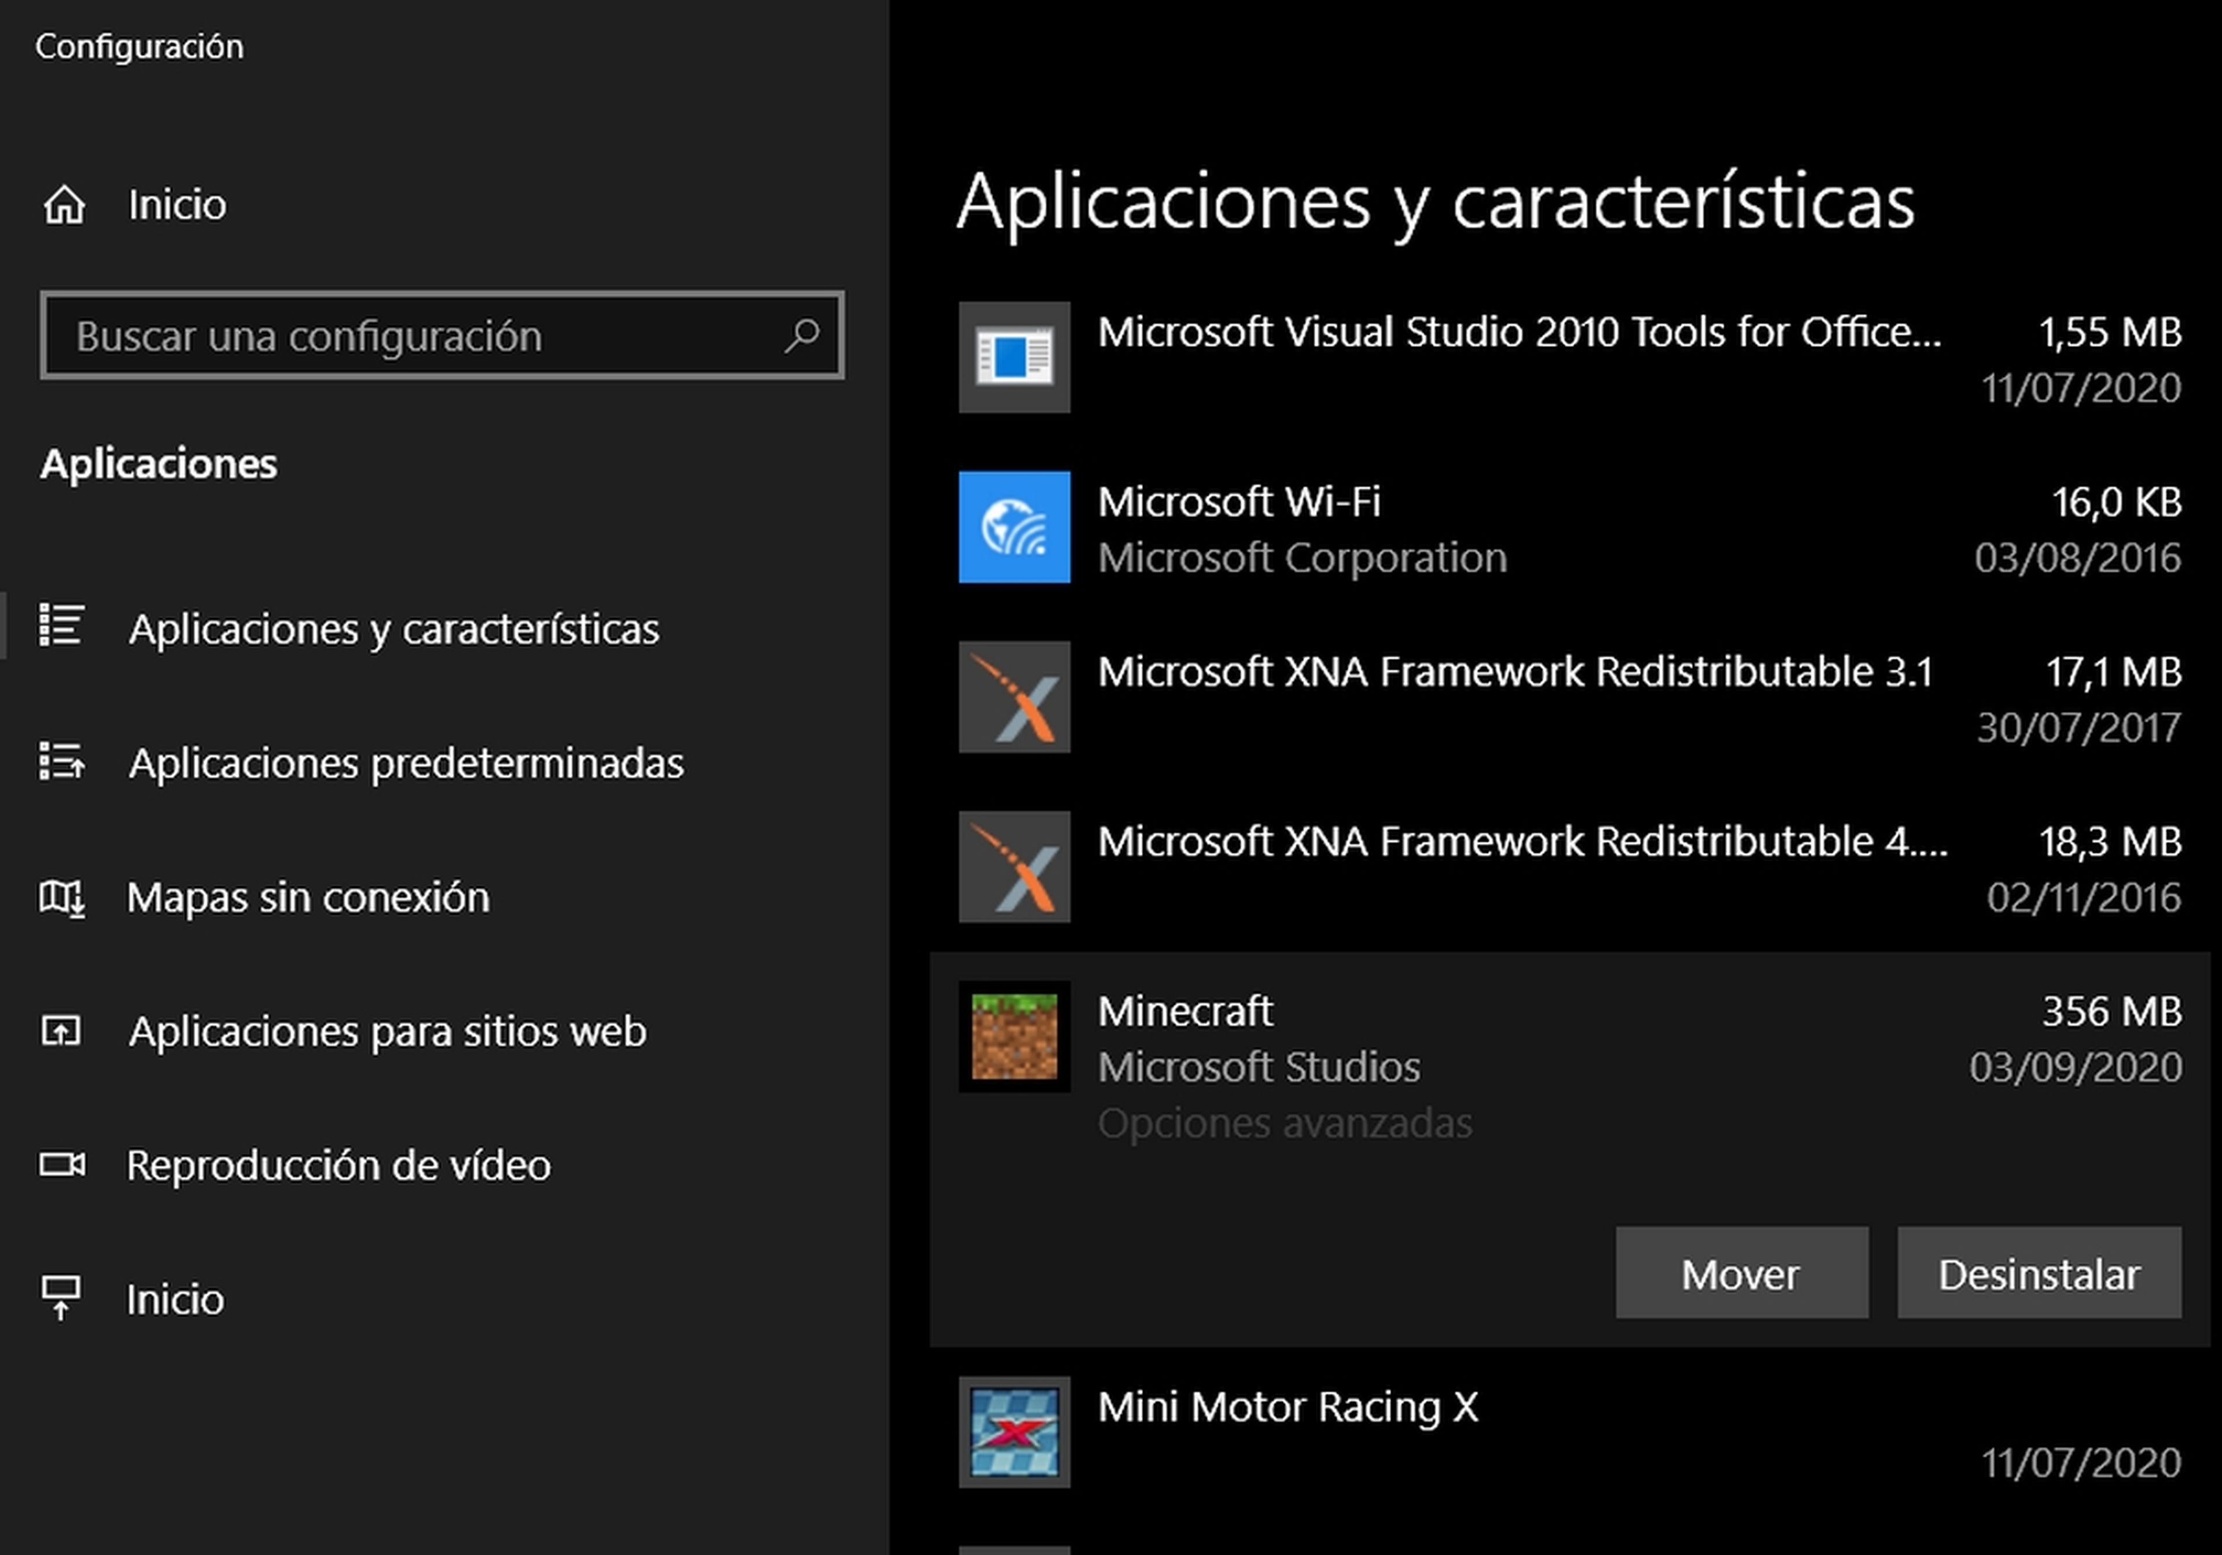Open Aplicaciones y características section

pos(394,629)
